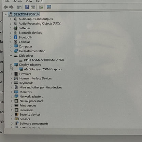Click the speaker icon beside Audio inputs and outputs

(x=15, y=19)
